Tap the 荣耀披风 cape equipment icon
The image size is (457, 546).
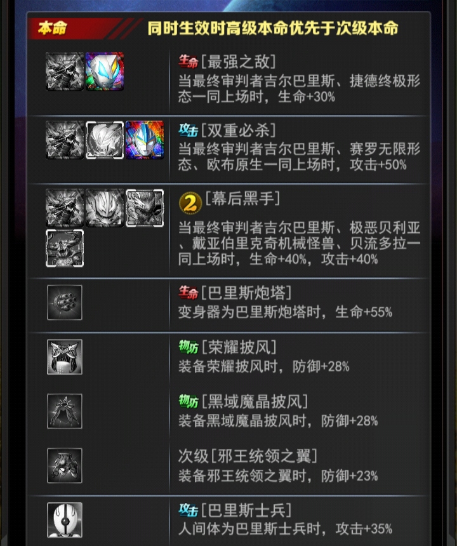[65, 357]
